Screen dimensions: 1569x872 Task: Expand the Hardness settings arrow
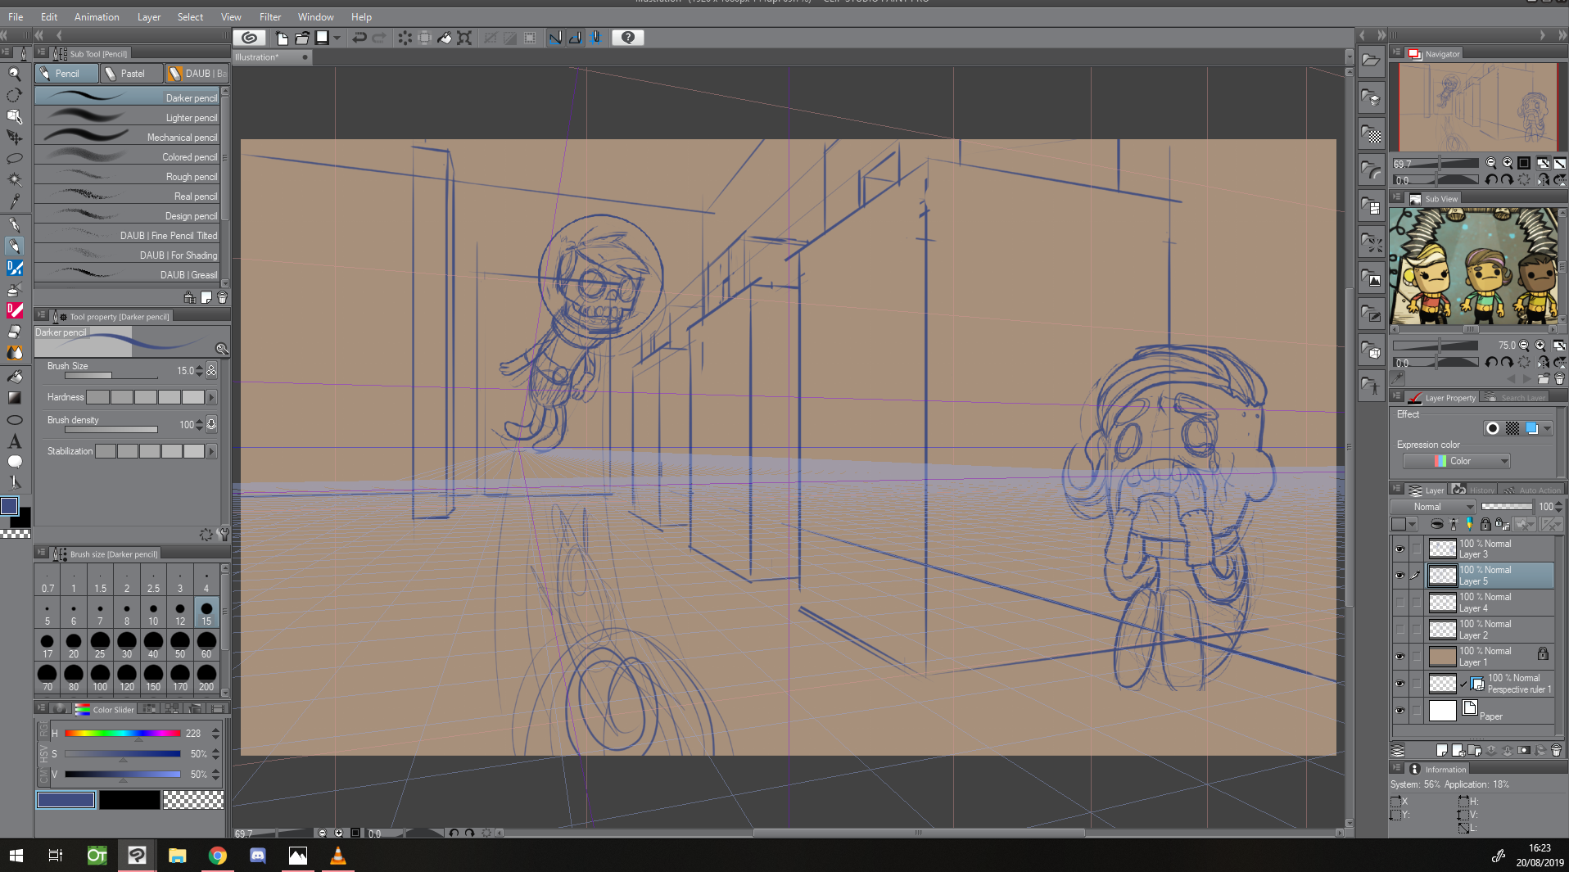(x=212, y=397)
